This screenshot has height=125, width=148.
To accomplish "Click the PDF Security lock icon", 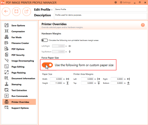I will coord(7,55).
